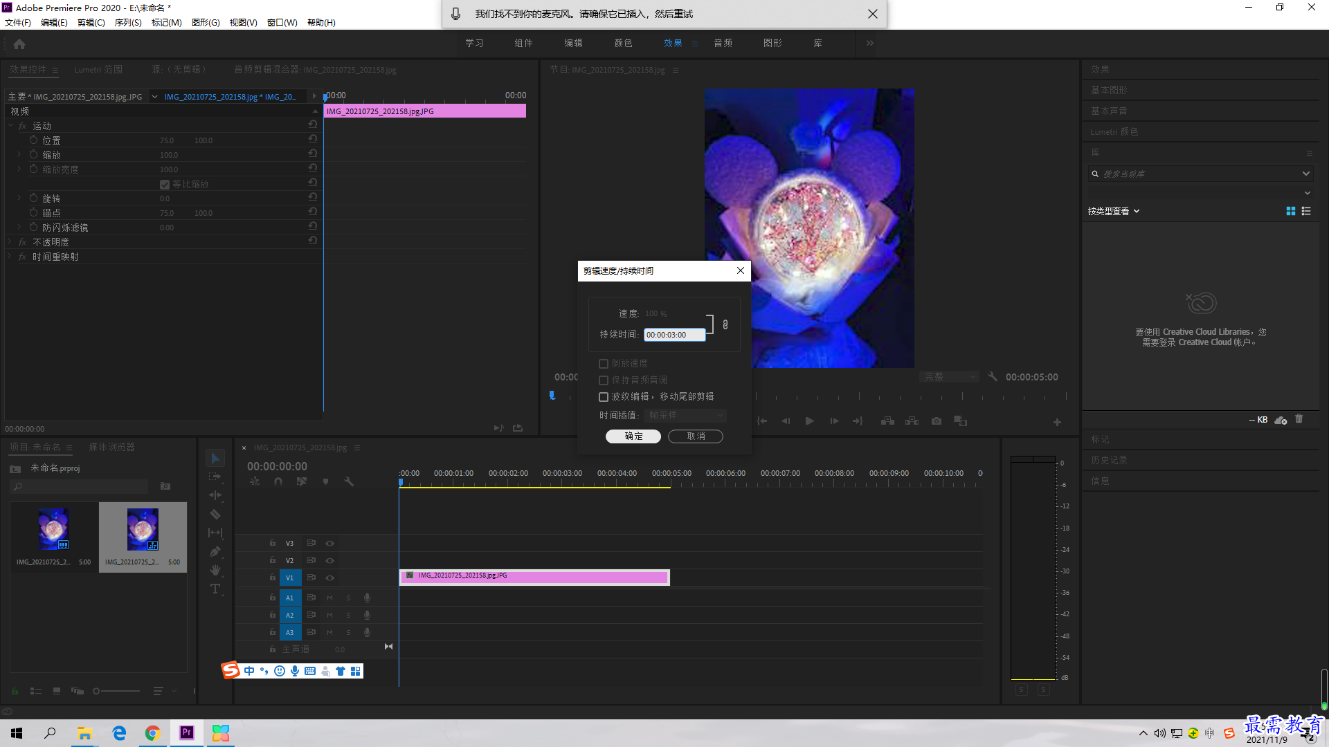Click the link chain icon in speed dialog

(725, 324)
